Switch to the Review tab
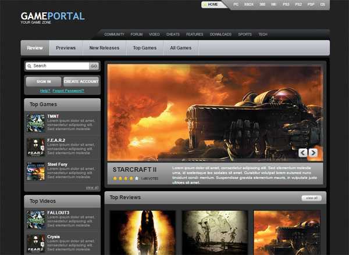Screen dimensions: 349x255 [x=35, y=48]
